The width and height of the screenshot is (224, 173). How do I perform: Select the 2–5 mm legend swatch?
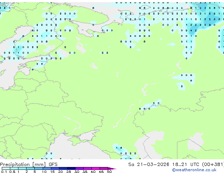click(x=30, y=168)
